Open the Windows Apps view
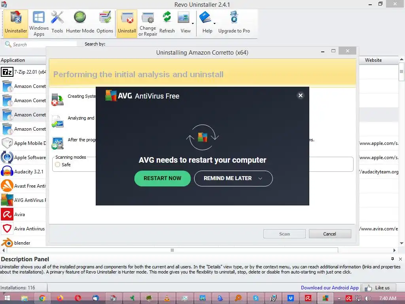Viewport: 405px width, 304px height. [39, 23]
